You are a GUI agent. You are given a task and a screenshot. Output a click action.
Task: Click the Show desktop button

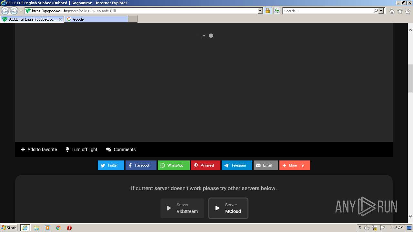pyautogui.click(x=410, y=228)
